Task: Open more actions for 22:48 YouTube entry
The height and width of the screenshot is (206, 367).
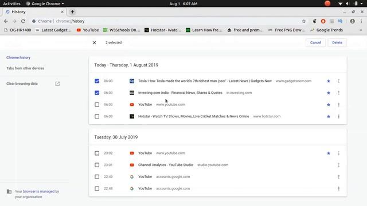Action: coord(339,188)
